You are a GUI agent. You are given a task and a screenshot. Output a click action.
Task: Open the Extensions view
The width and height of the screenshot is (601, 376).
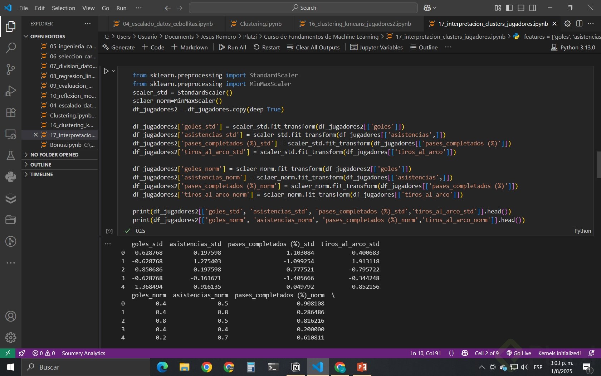(x=11, y=112)
